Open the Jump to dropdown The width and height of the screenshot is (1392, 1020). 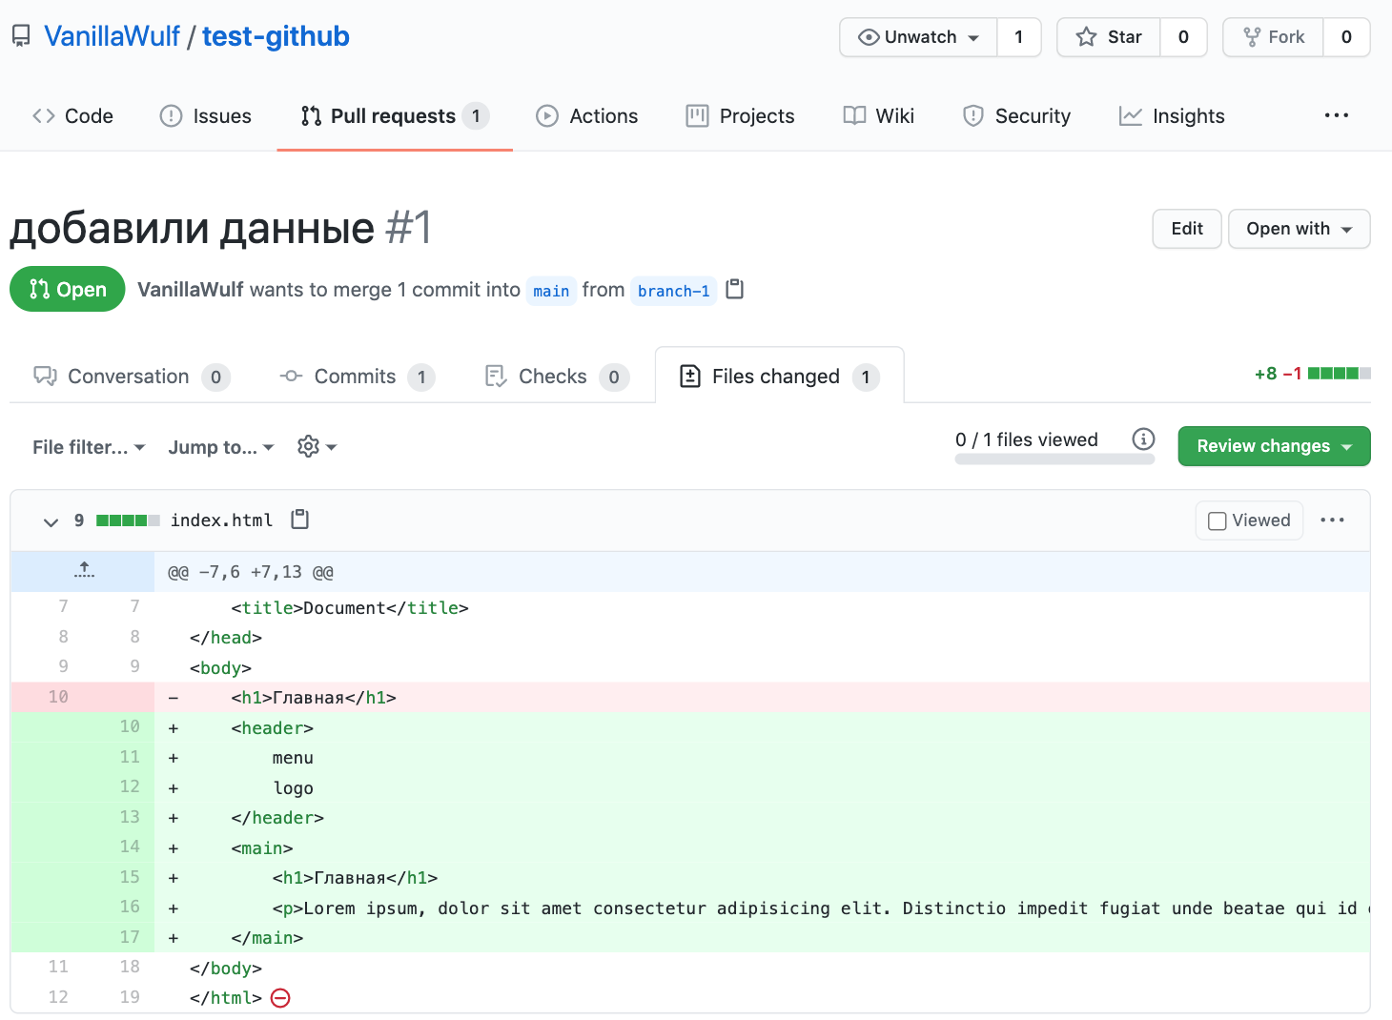[221, 447]
